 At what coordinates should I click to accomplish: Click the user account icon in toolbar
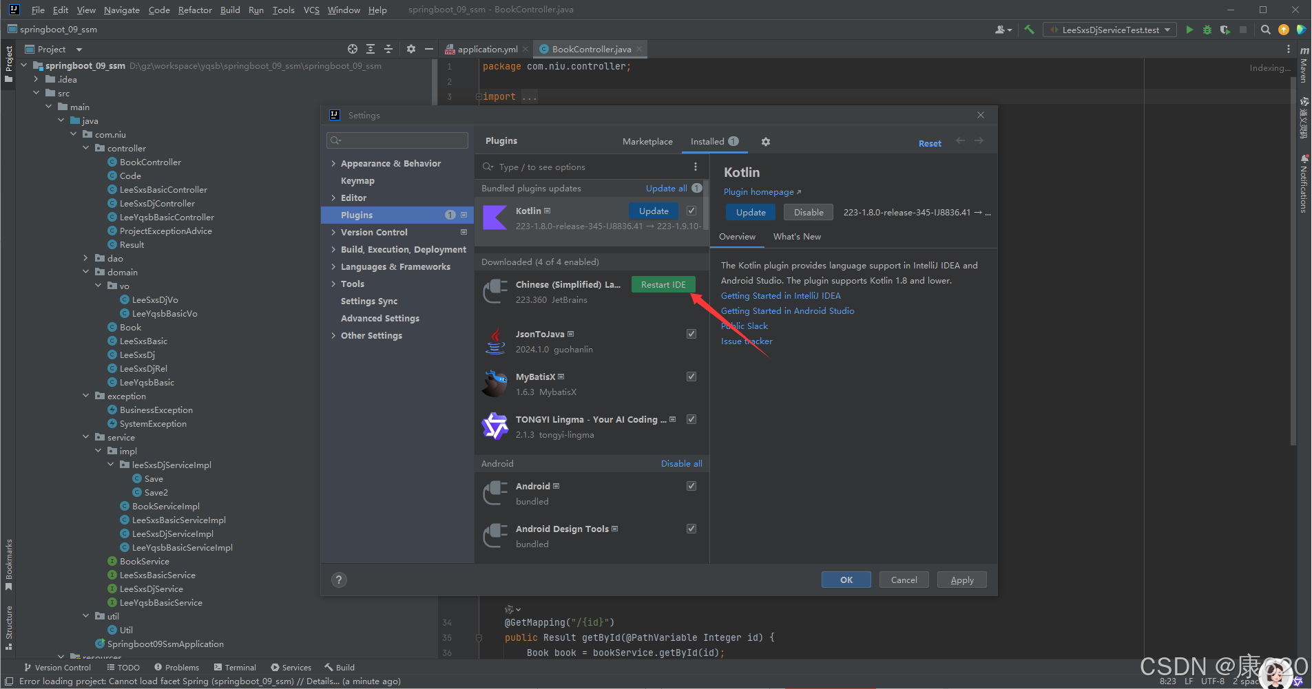click(1003, 30)
